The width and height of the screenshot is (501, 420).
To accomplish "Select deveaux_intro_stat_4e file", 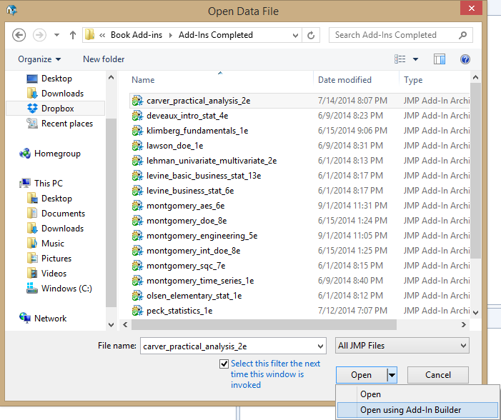I will (187, 116).
